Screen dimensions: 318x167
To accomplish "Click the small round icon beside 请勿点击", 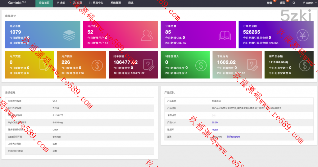I will coord(214,115).
